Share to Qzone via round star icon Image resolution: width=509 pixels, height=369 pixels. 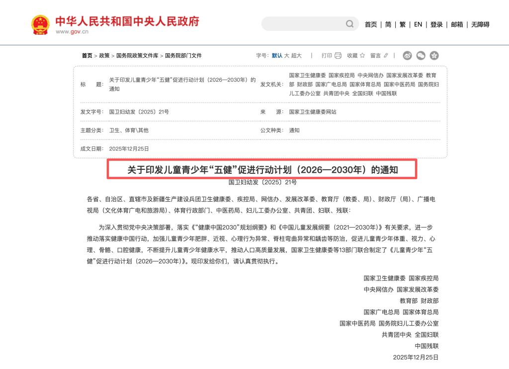434,56
